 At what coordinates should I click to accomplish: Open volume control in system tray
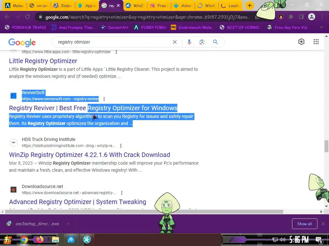pos(283,240)
